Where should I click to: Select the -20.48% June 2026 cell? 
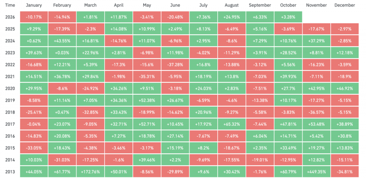pyautogui.click(x=175, y=17)
